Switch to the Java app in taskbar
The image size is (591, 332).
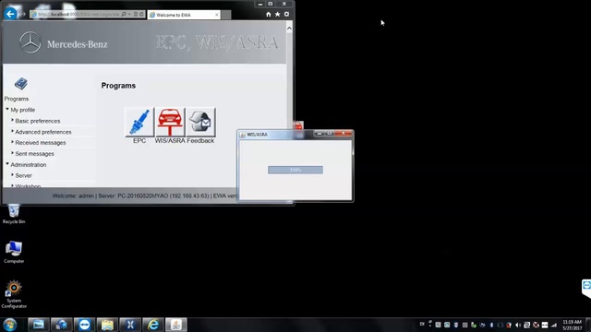[x=176, y=325]
